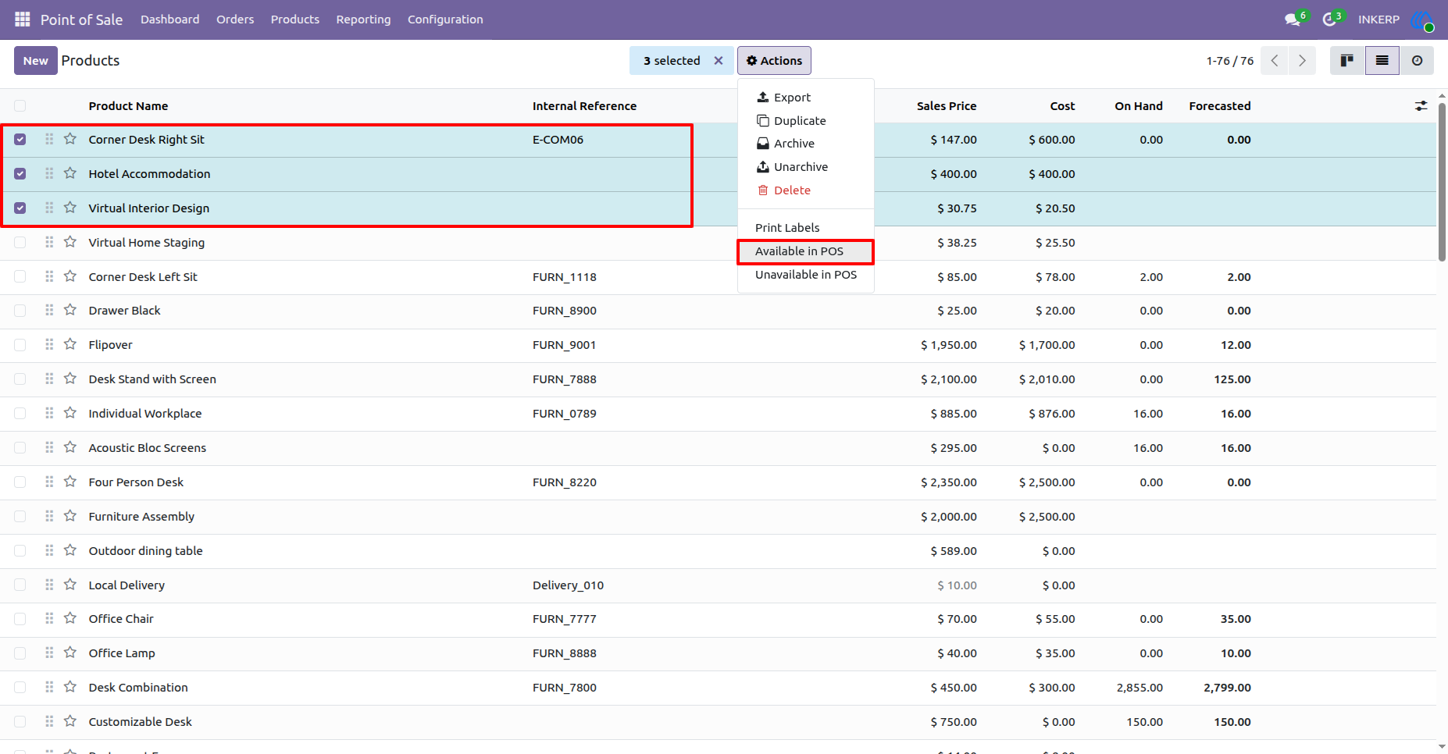Viewport: 1448px width, 754px height.
Task: Switch to kanban view
Action: point(1347,60)
